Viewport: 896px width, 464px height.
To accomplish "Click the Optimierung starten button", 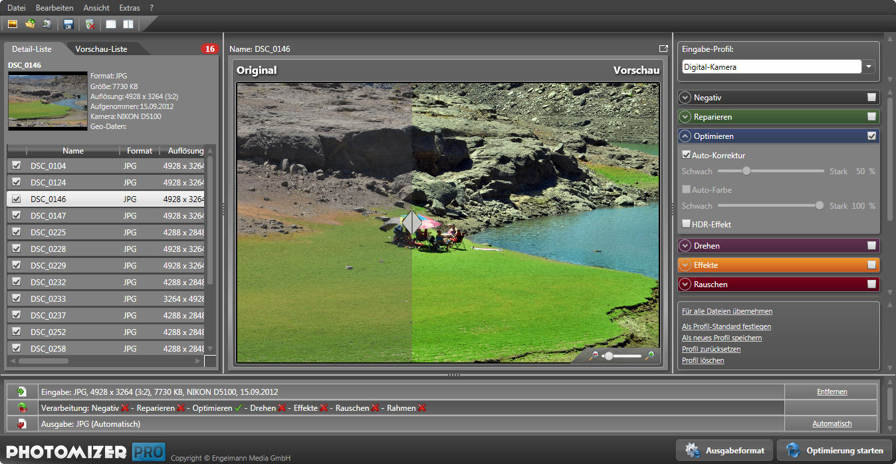I will point(835,450).
